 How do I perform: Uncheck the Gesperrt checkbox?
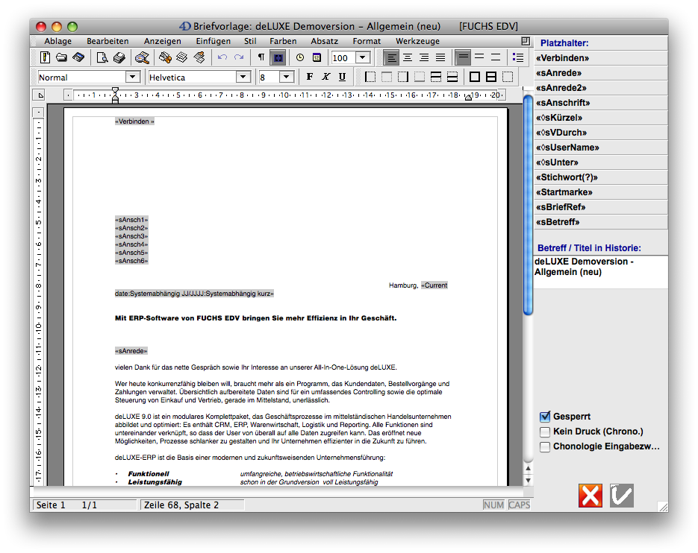[x=545, y=417]
